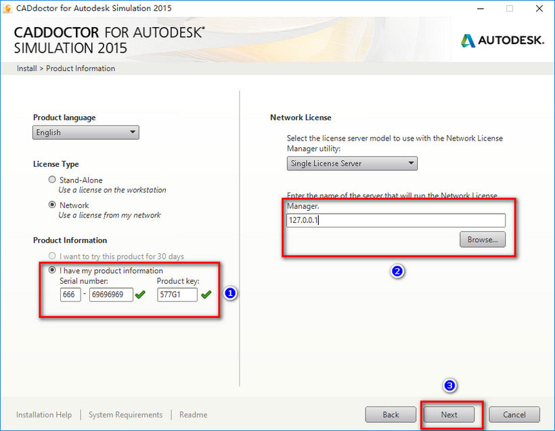Select 'I have my product information'
This screenshot has width=555, height=431.
[52, 270]
